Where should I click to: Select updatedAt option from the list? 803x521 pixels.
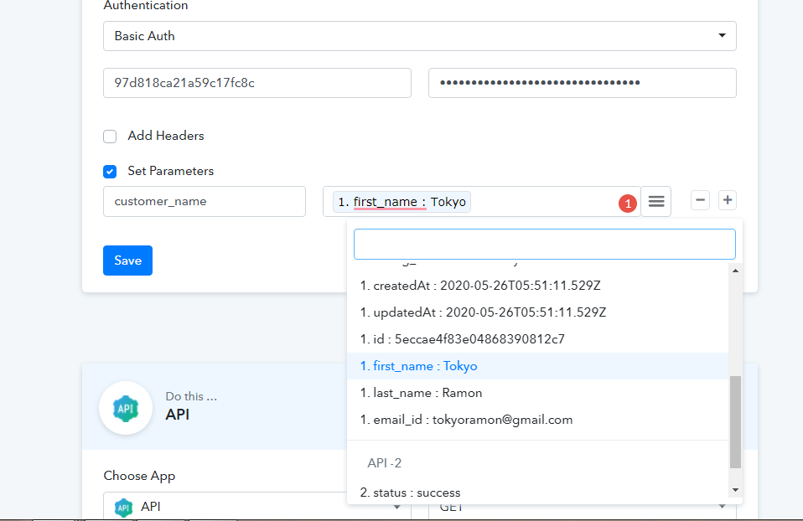(538, 312)
